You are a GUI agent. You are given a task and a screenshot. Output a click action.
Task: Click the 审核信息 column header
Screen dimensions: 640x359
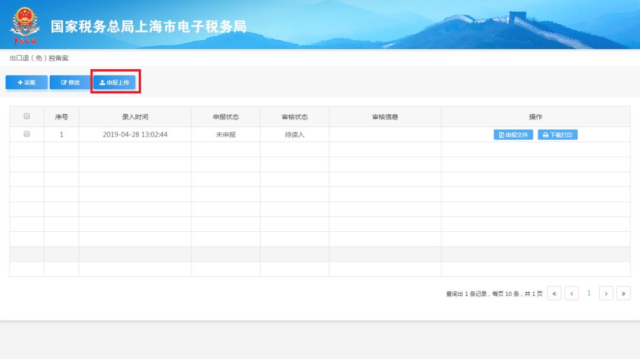[x=385, y=117]
